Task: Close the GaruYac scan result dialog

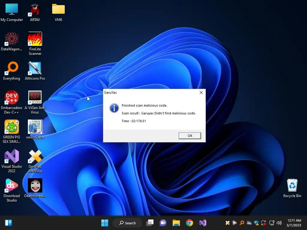Action: [201, 93]
